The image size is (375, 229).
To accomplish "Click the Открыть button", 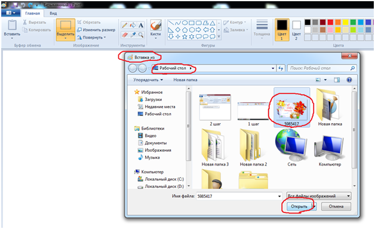I will [299, 206].
